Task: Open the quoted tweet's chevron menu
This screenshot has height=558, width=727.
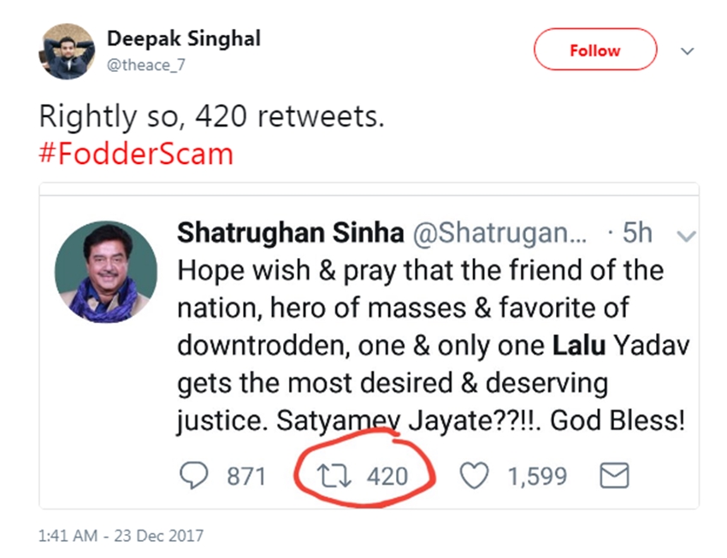Action: (x=686, y=234)
